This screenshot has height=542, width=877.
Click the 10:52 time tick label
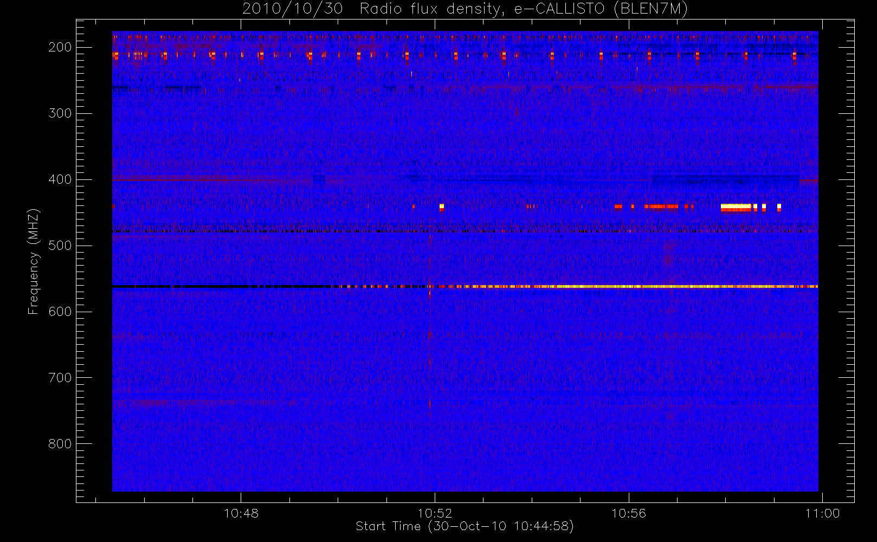pyautogui.click(x=435, y=513)
